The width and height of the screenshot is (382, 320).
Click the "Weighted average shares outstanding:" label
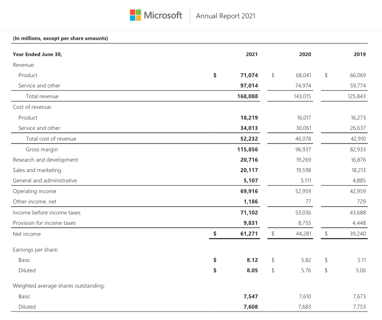[x=59, y=286]
